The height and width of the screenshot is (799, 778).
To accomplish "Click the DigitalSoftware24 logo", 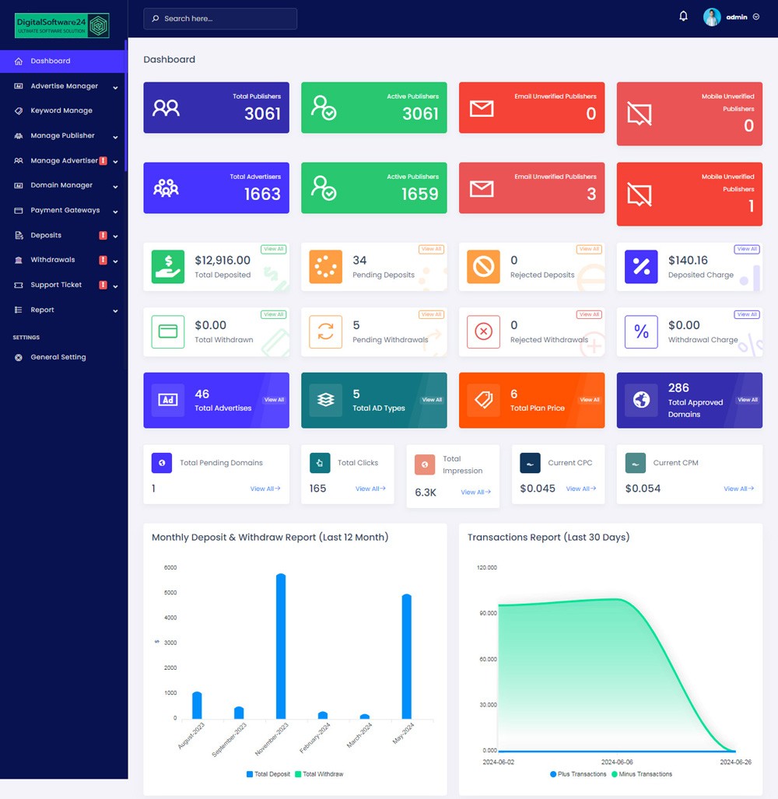I will click(62, 26).
